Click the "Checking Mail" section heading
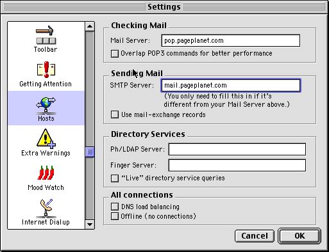 [139, 26]
